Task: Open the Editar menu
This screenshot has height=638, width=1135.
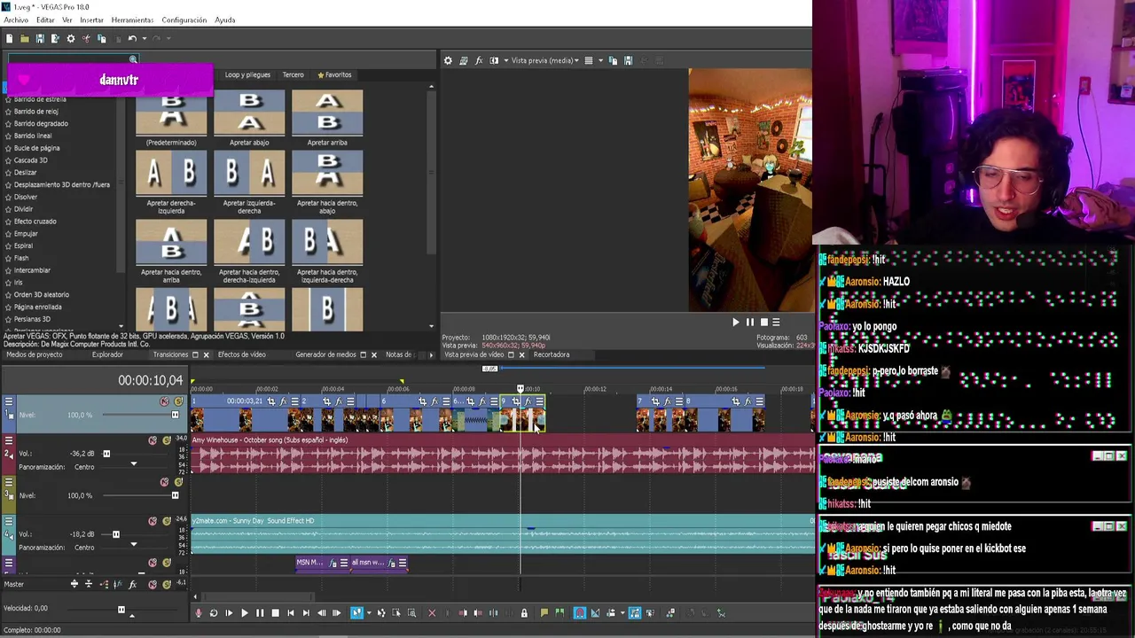Action: pos(45,19)
